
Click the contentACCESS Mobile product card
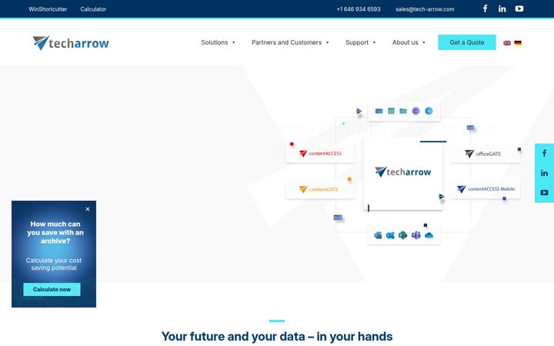pyautogui.click(x=485, y=189)
